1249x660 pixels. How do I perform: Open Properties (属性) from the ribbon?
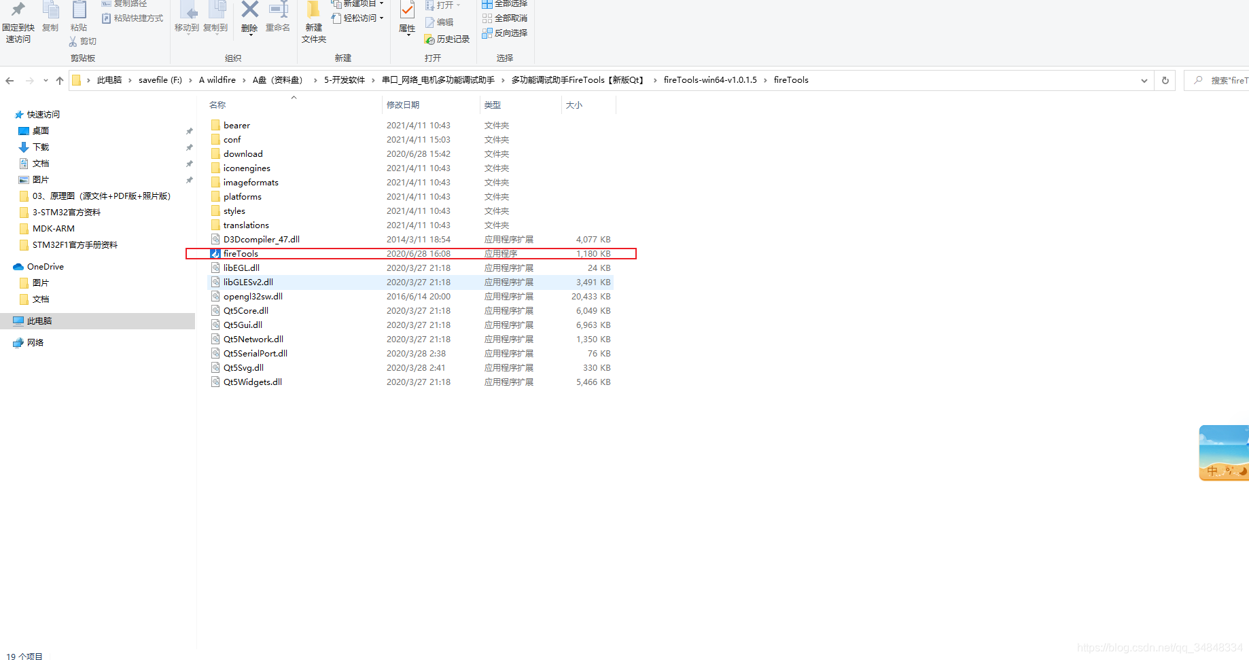pyautogui.click(x=407, y=18)
